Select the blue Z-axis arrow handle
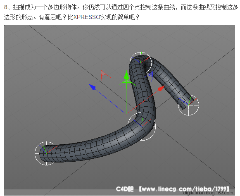240x196 pixels. click(92, 87)
